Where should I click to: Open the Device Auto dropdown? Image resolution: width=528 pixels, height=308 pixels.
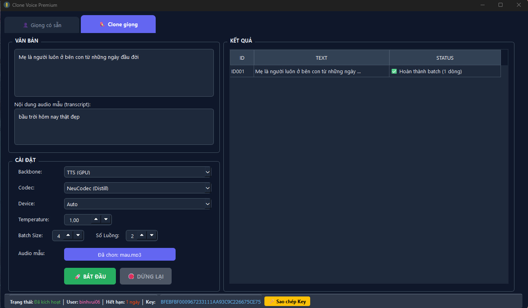[x=137, y=204]
